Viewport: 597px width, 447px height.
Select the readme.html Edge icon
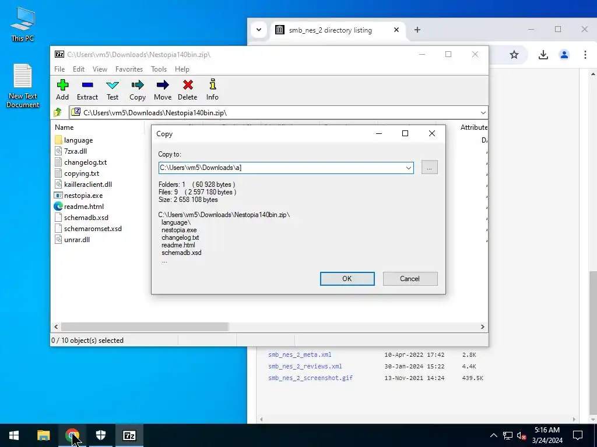(x=58, y=207)
